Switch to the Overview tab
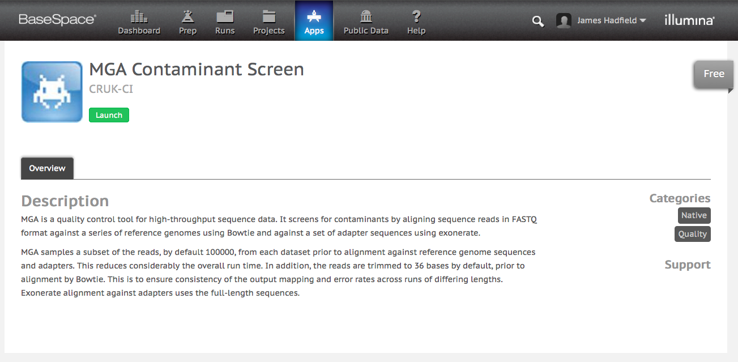 [x=47, y=168]
